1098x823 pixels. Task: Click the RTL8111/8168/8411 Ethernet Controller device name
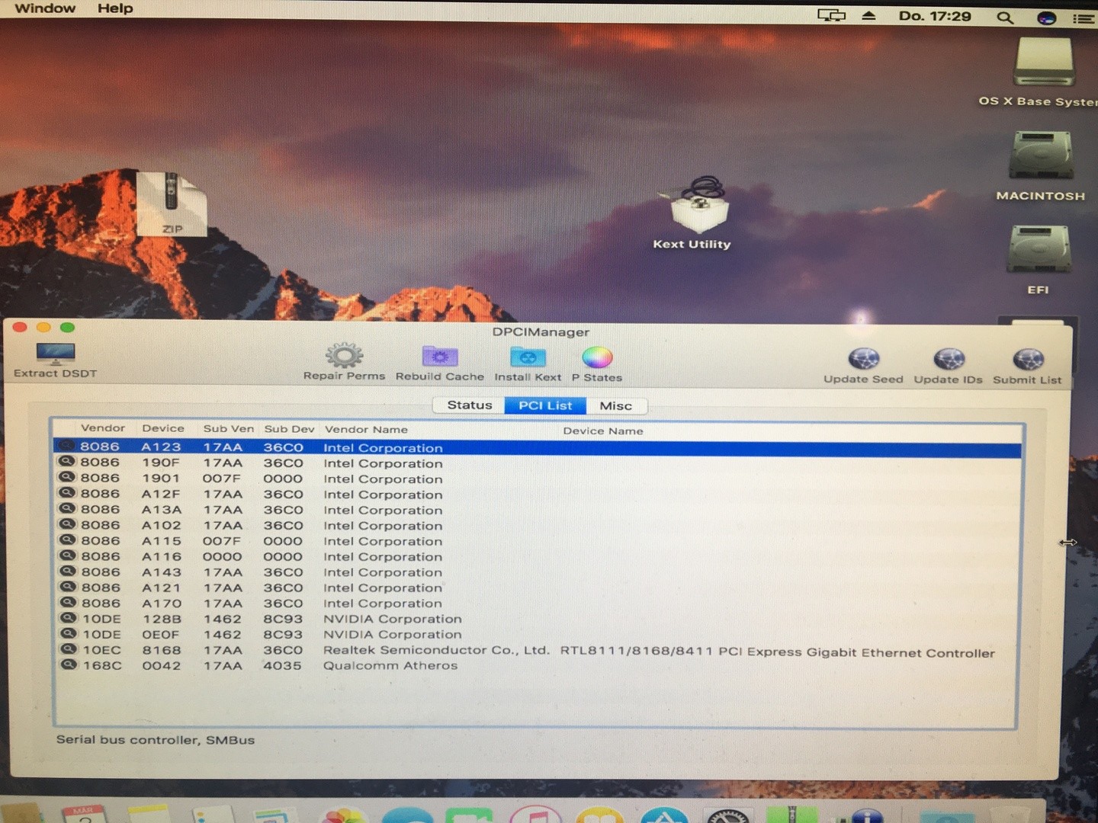click(x=777, y=652)
